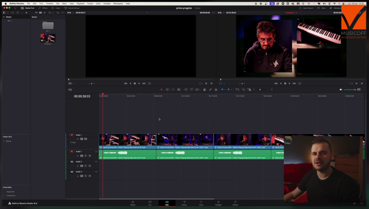Screen dimensions: 369x209
Task: Select the Blade Edit Mode tool
Action: 179,89
